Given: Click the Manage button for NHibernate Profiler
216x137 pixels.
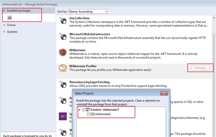Looking at the screenshot, I should pos(200,68).
